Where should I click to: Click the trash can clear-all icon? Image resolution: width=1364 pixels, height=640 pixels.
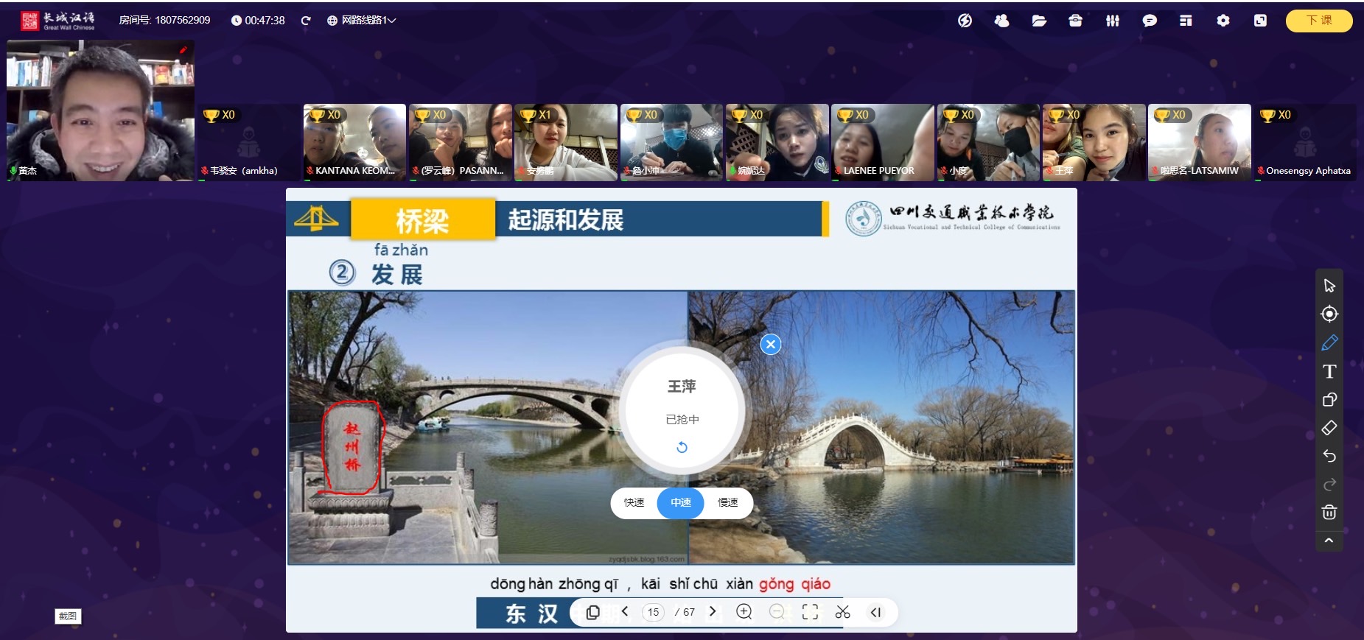click(1329, 513)
